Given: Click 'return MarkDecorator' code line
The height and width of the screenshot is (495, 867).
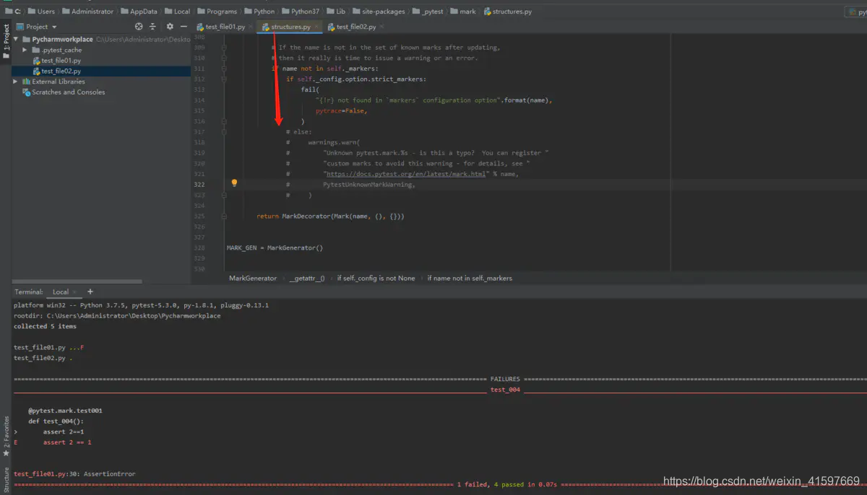Looking at the screenshot, I should click(330, 216).
